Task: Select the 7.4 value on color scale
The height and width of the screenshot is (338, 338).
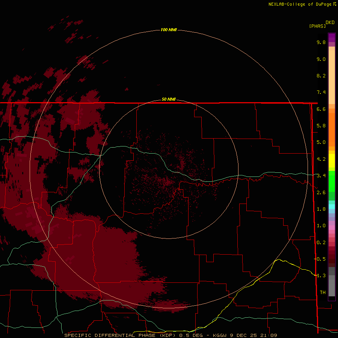Action: click(x=321, y=92)
